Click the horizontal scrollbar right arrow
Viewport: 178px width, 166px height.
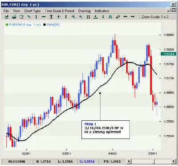(x=174, y=161)
